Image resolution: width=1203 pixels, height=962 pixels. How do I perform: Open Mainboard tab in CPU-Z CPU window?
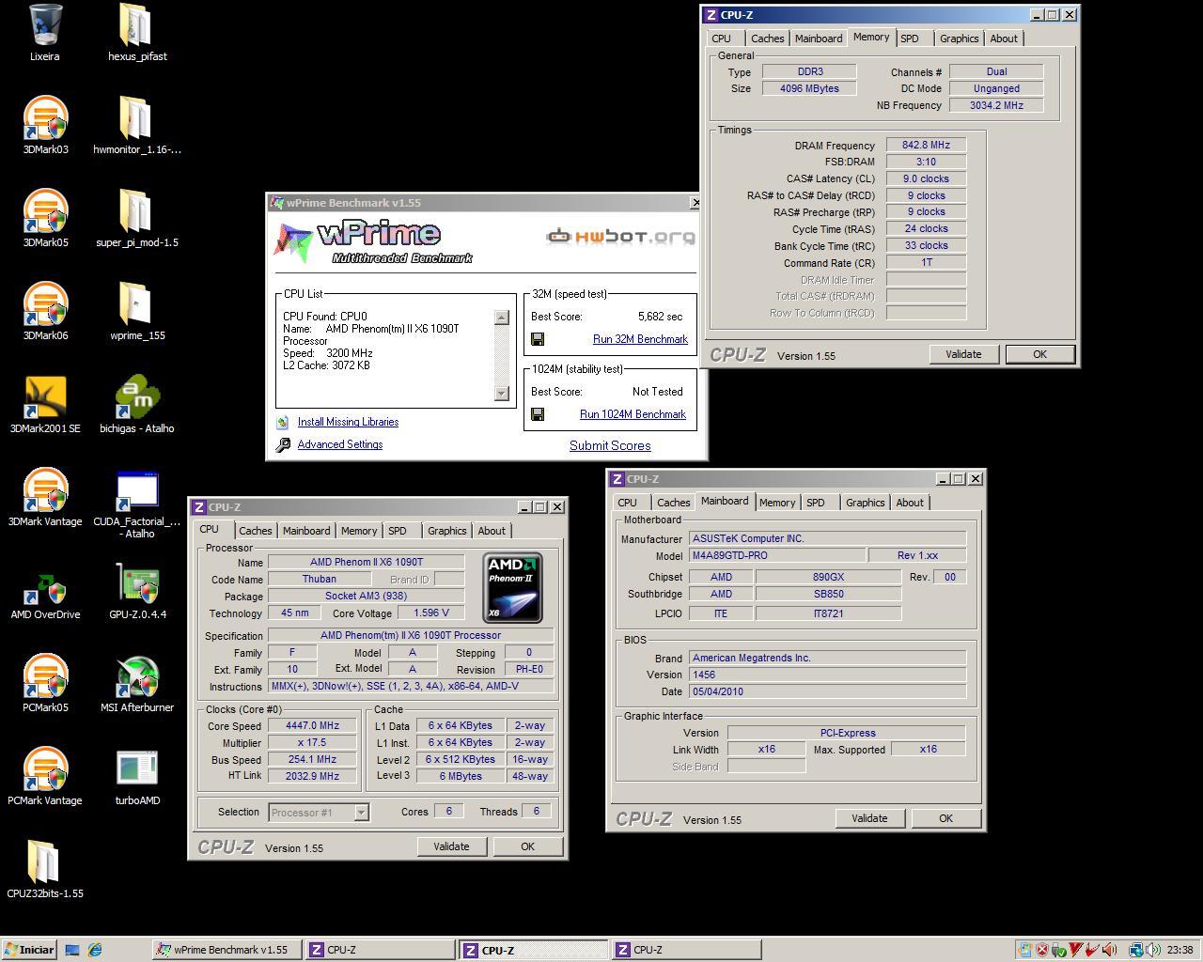point(306,531)
